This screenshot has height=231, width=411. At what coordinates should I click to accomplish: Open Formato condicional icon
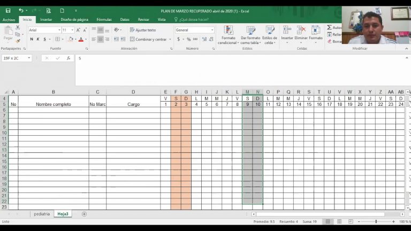[x=228, y=35]
